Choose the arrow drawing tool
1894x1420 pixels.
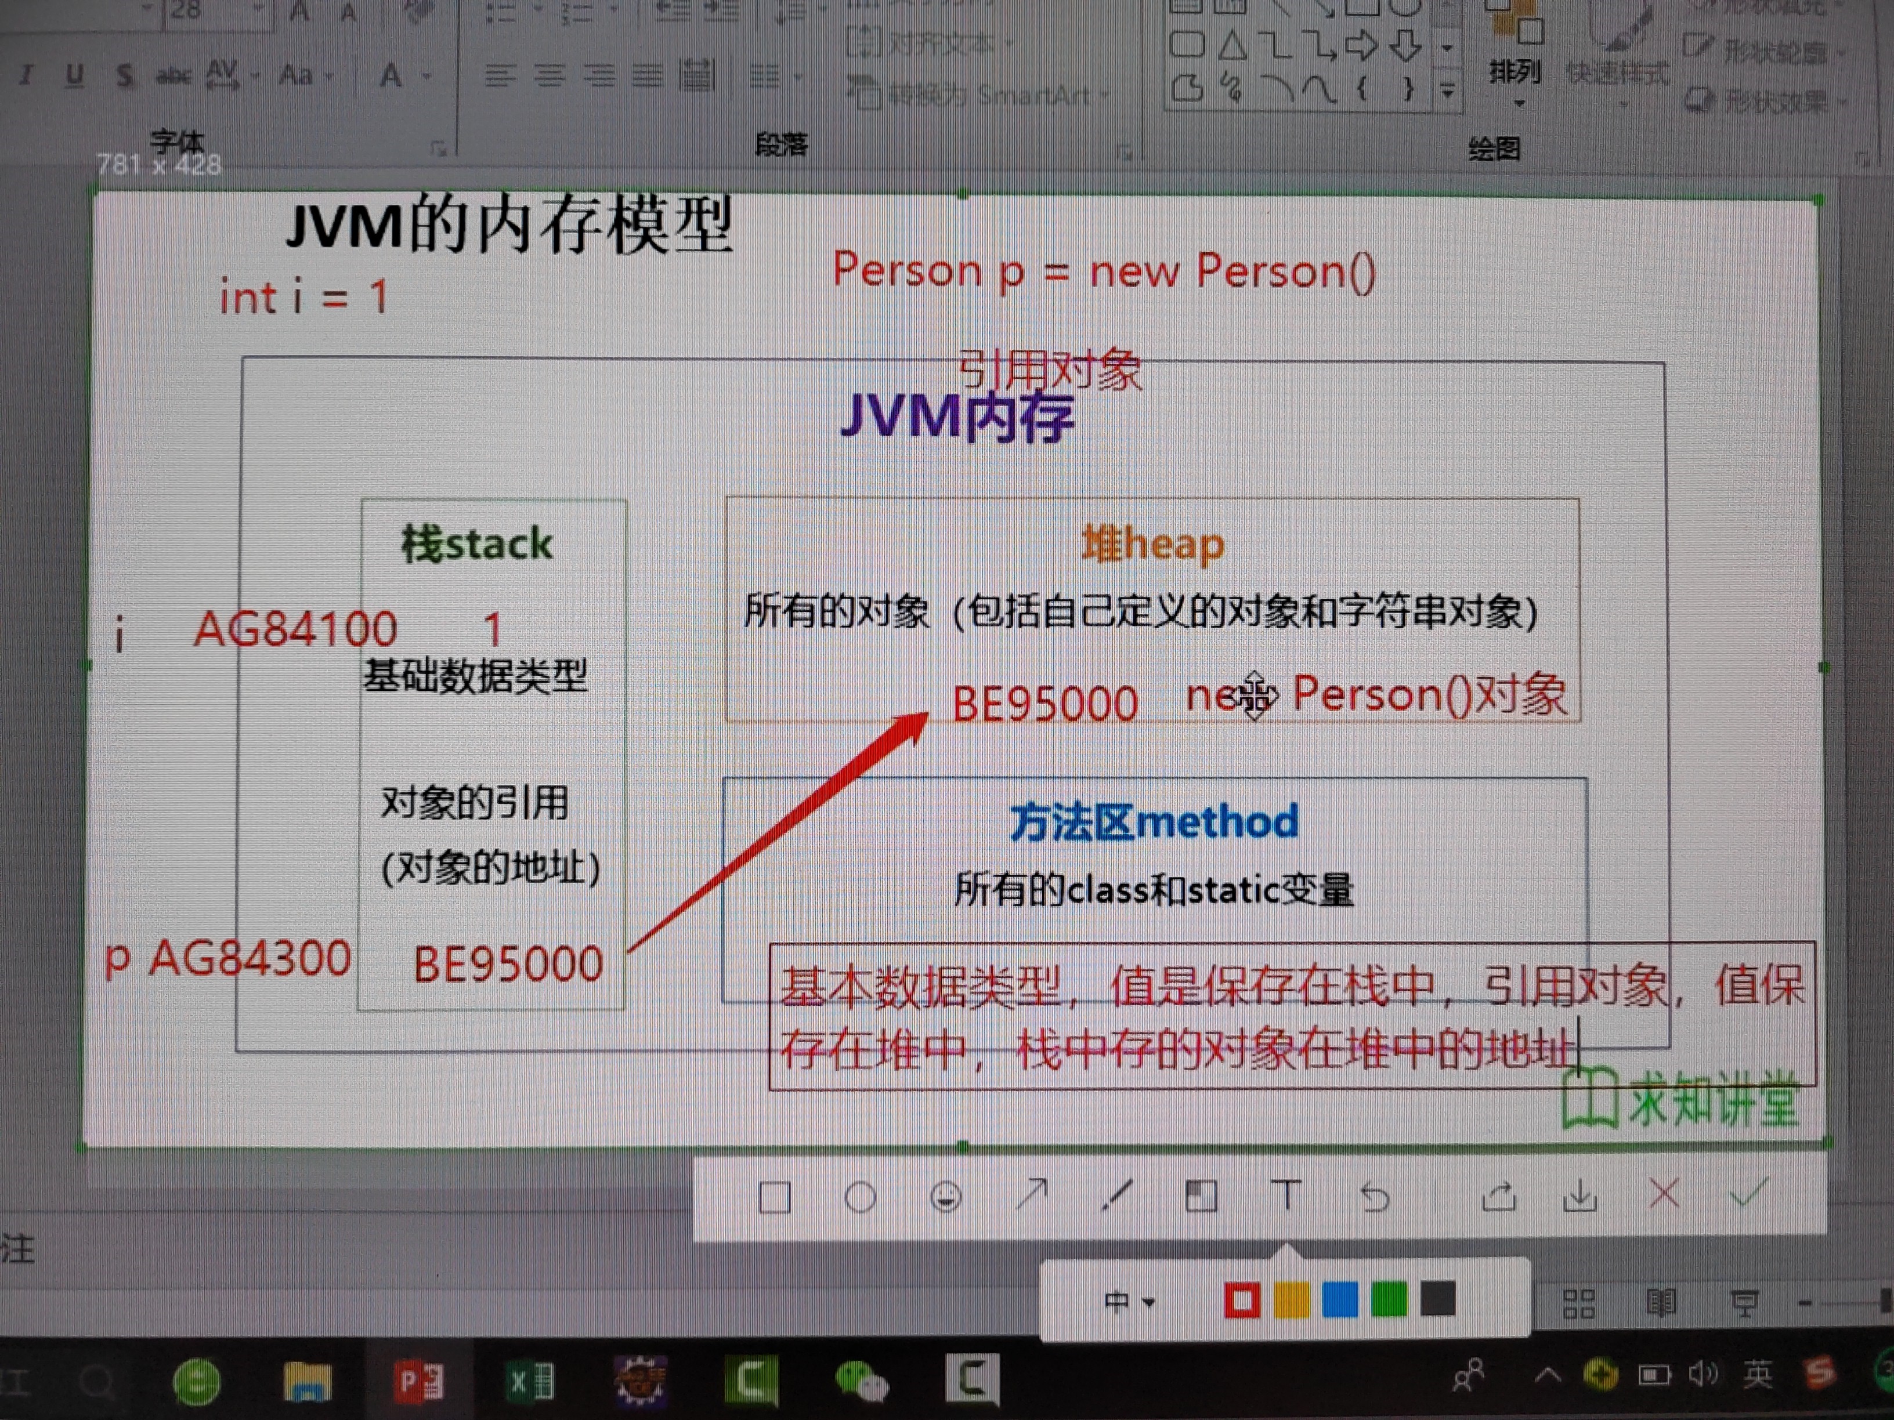(x=1032, y=1195)
